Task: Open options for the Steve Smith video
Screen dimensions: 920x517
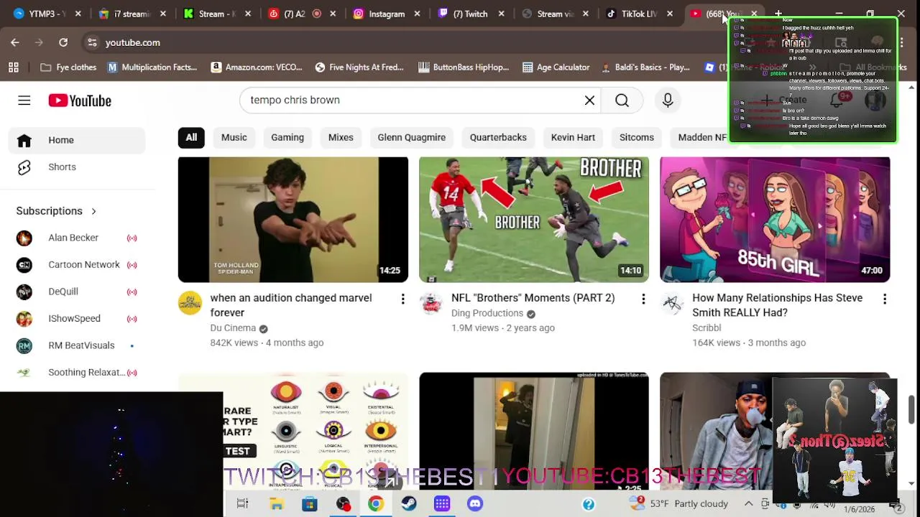Action: click(x=884, y=299)
